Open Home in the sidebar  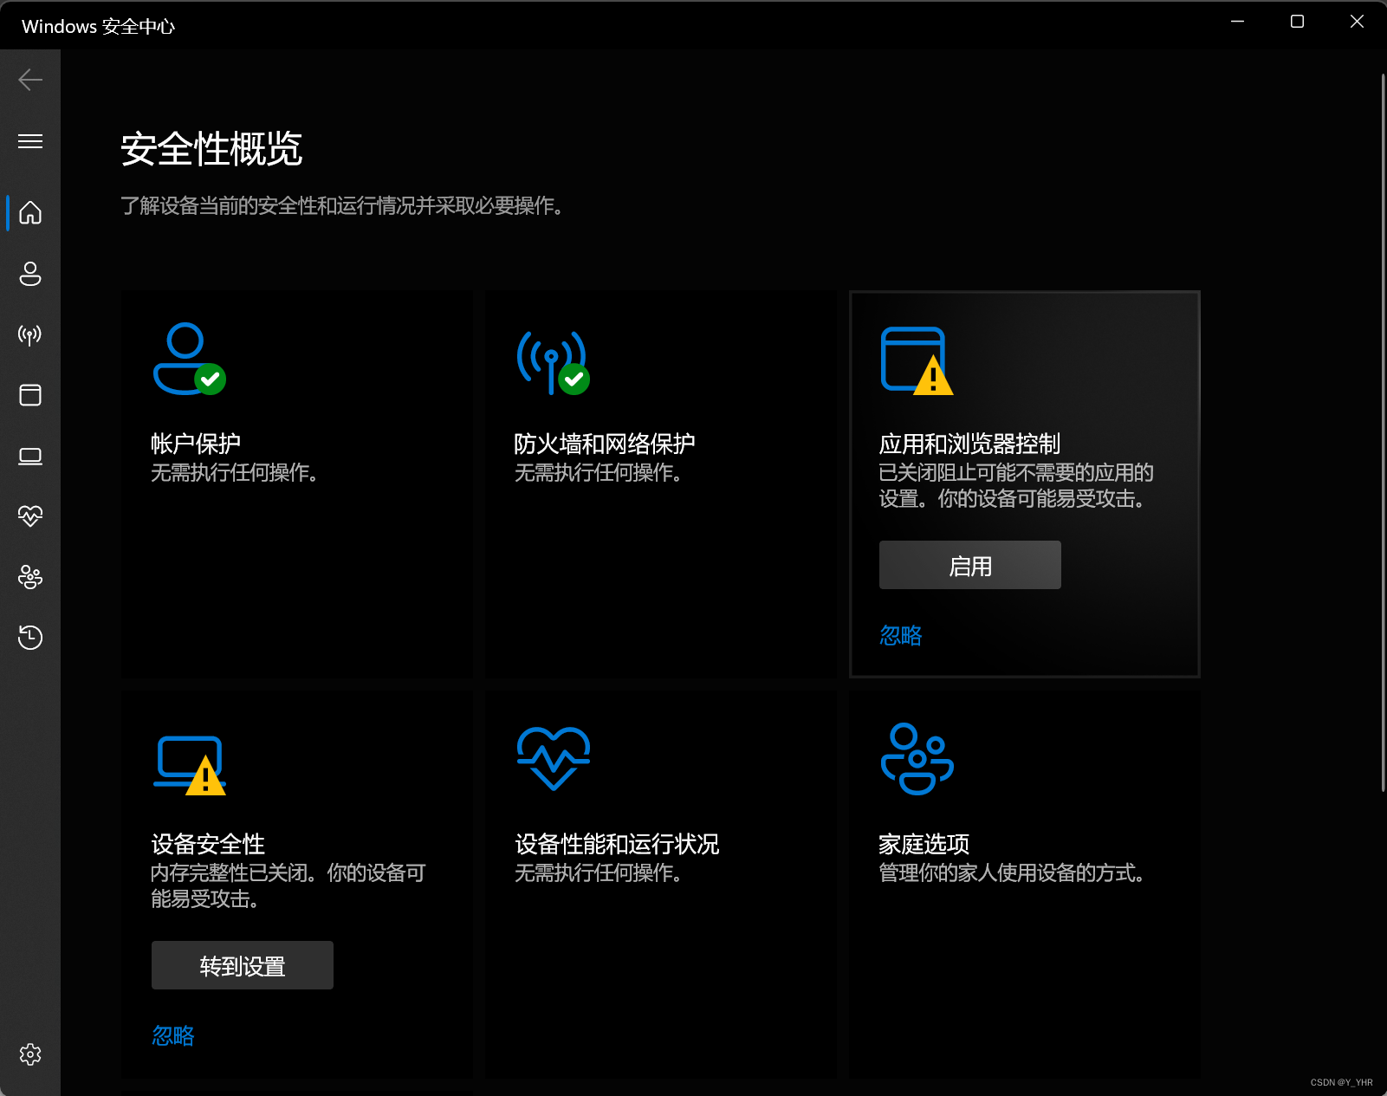pyautogui.click(x=30, y=213)
